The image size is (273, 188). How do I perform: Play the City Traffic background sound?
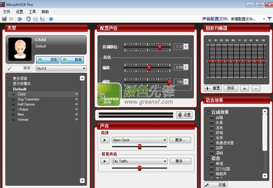click(105, 161)
